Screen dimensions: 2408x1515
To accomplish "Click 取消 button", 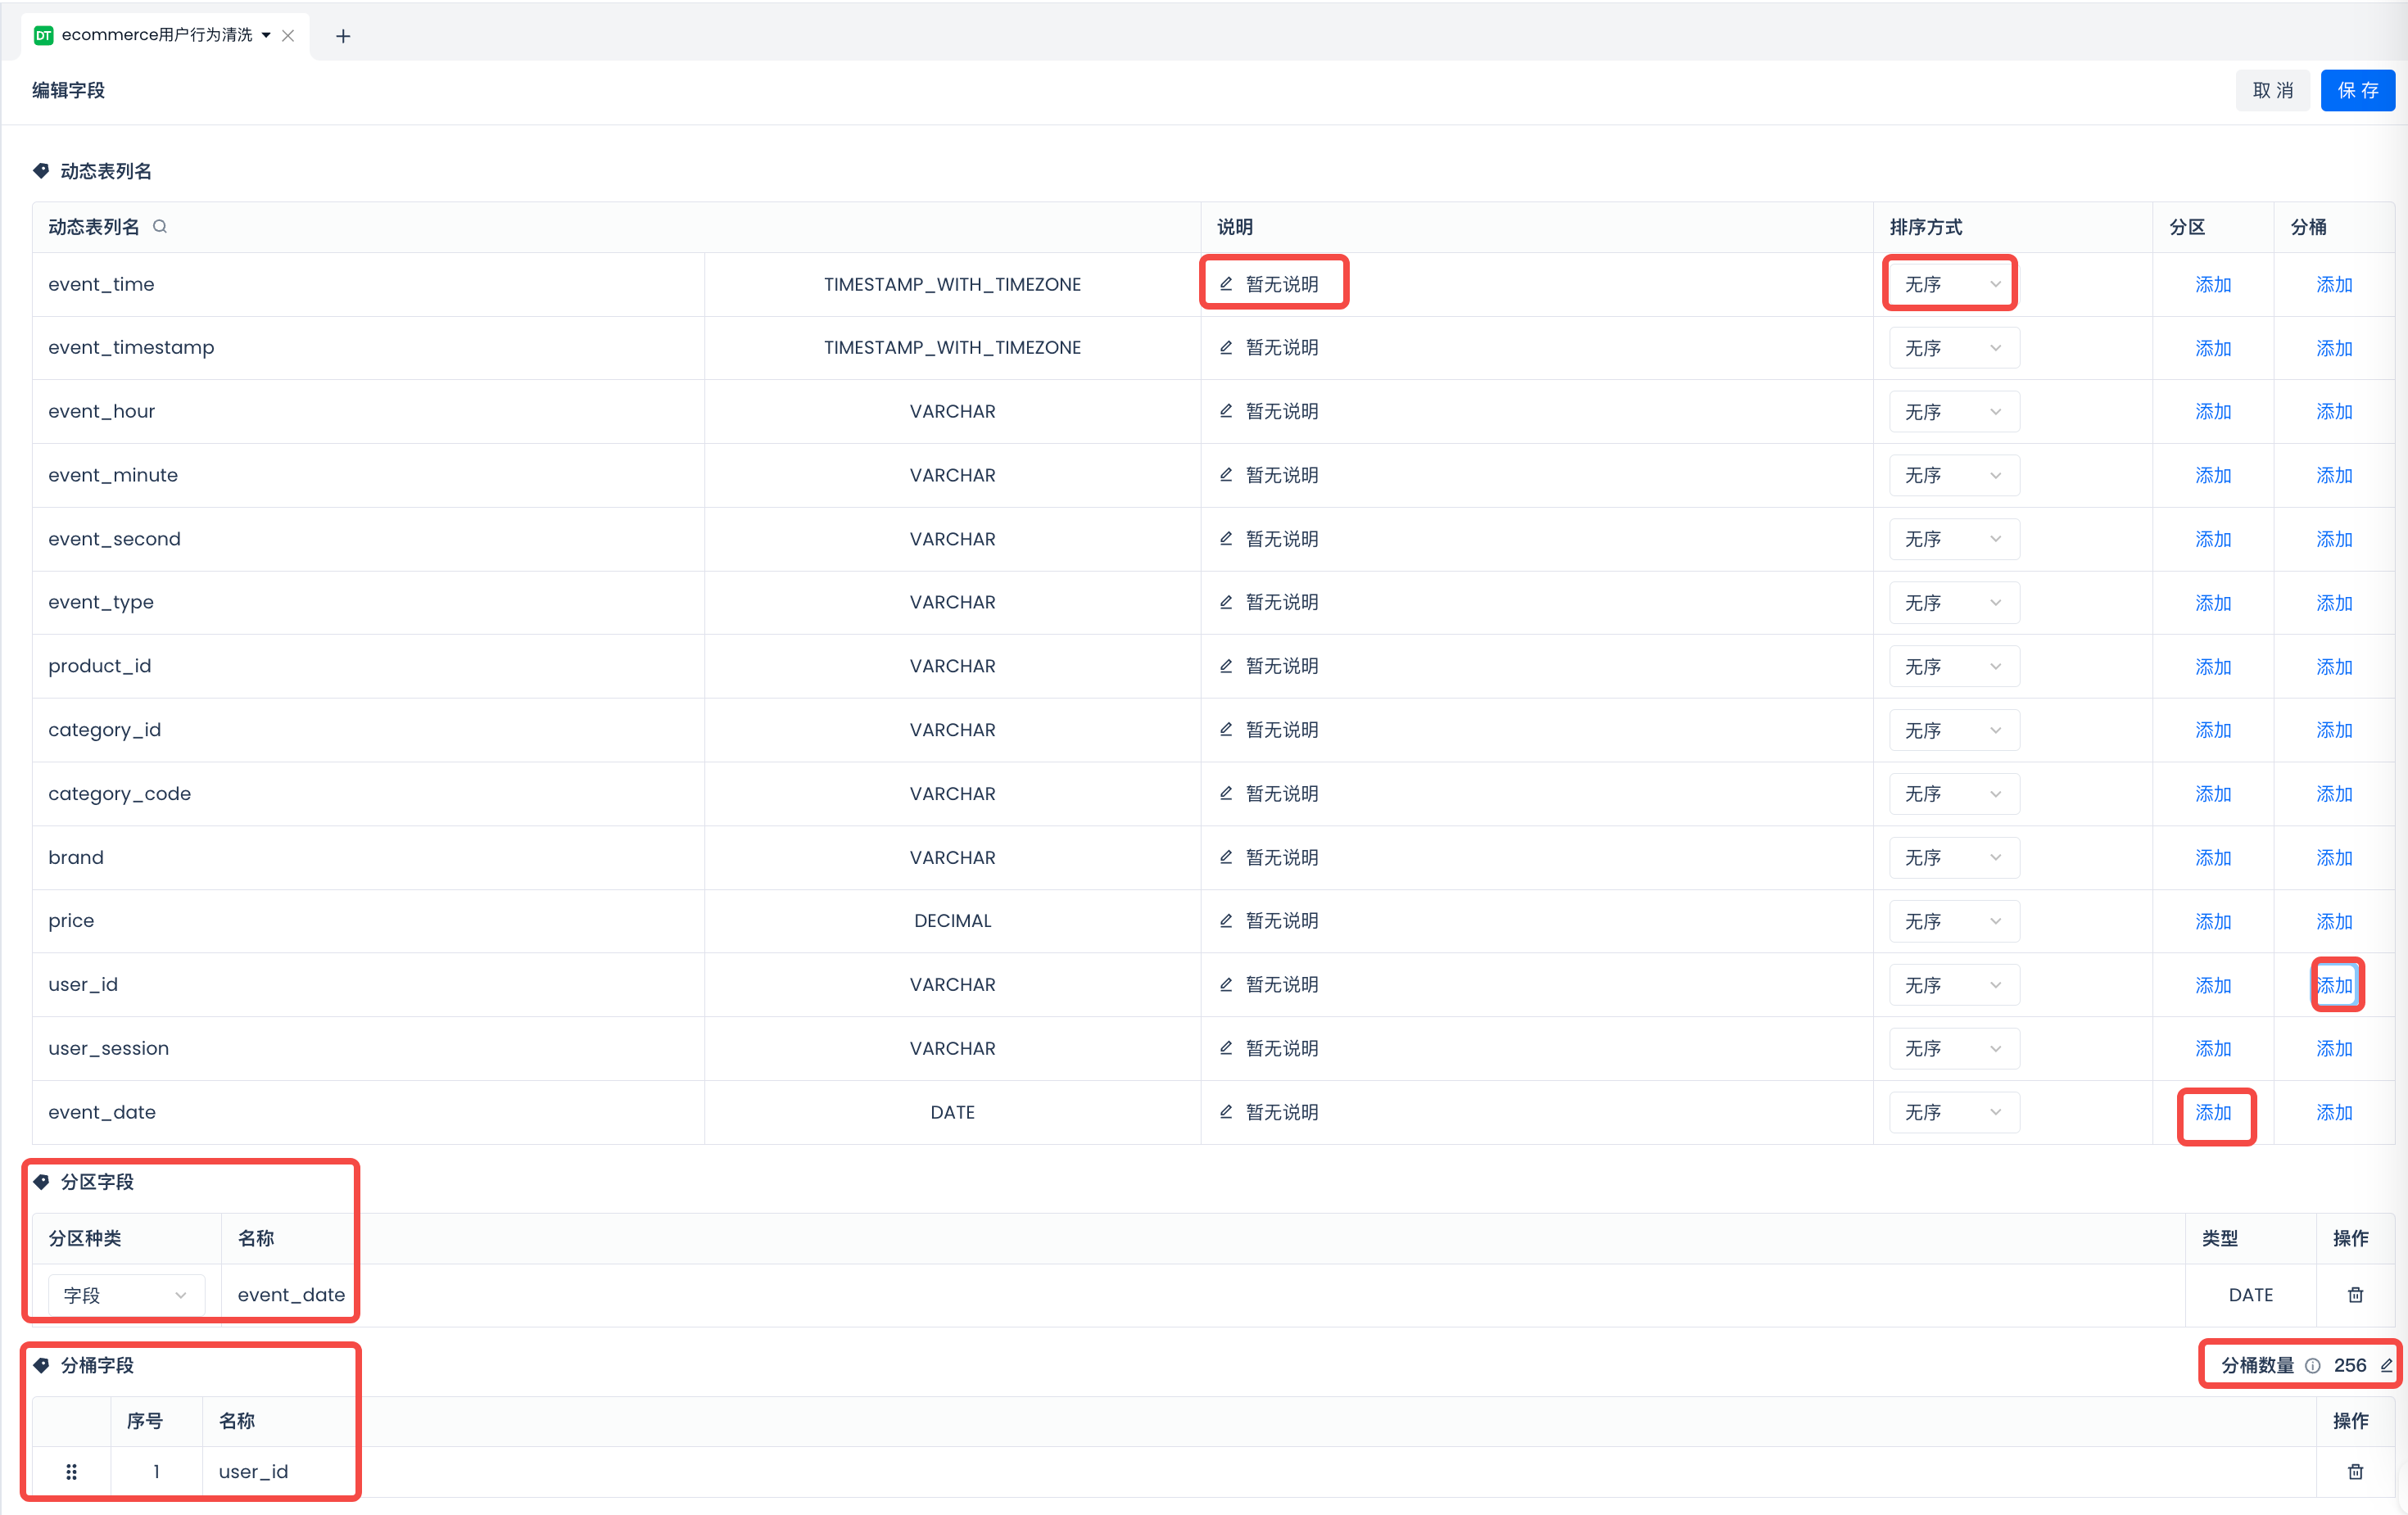I will [x=2272, y=90].
